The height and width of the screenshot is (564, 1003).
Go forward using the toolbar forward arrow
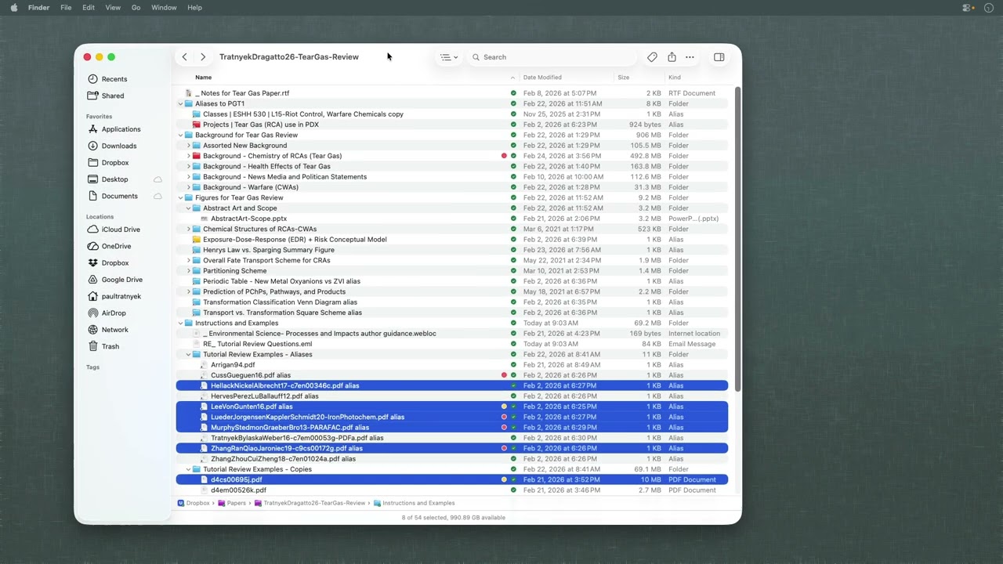click(x=203, y=57)
